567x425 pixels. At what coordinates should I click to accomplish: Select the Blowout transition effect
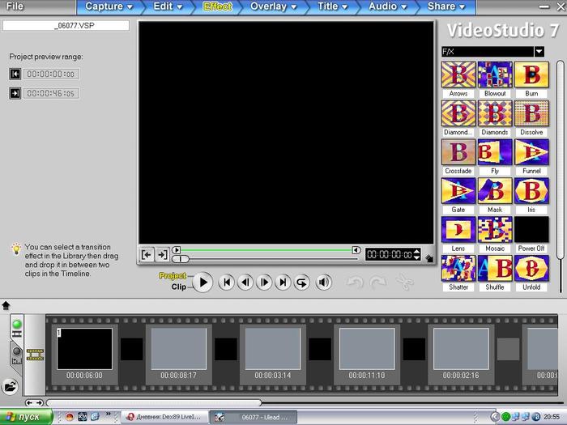495,74
